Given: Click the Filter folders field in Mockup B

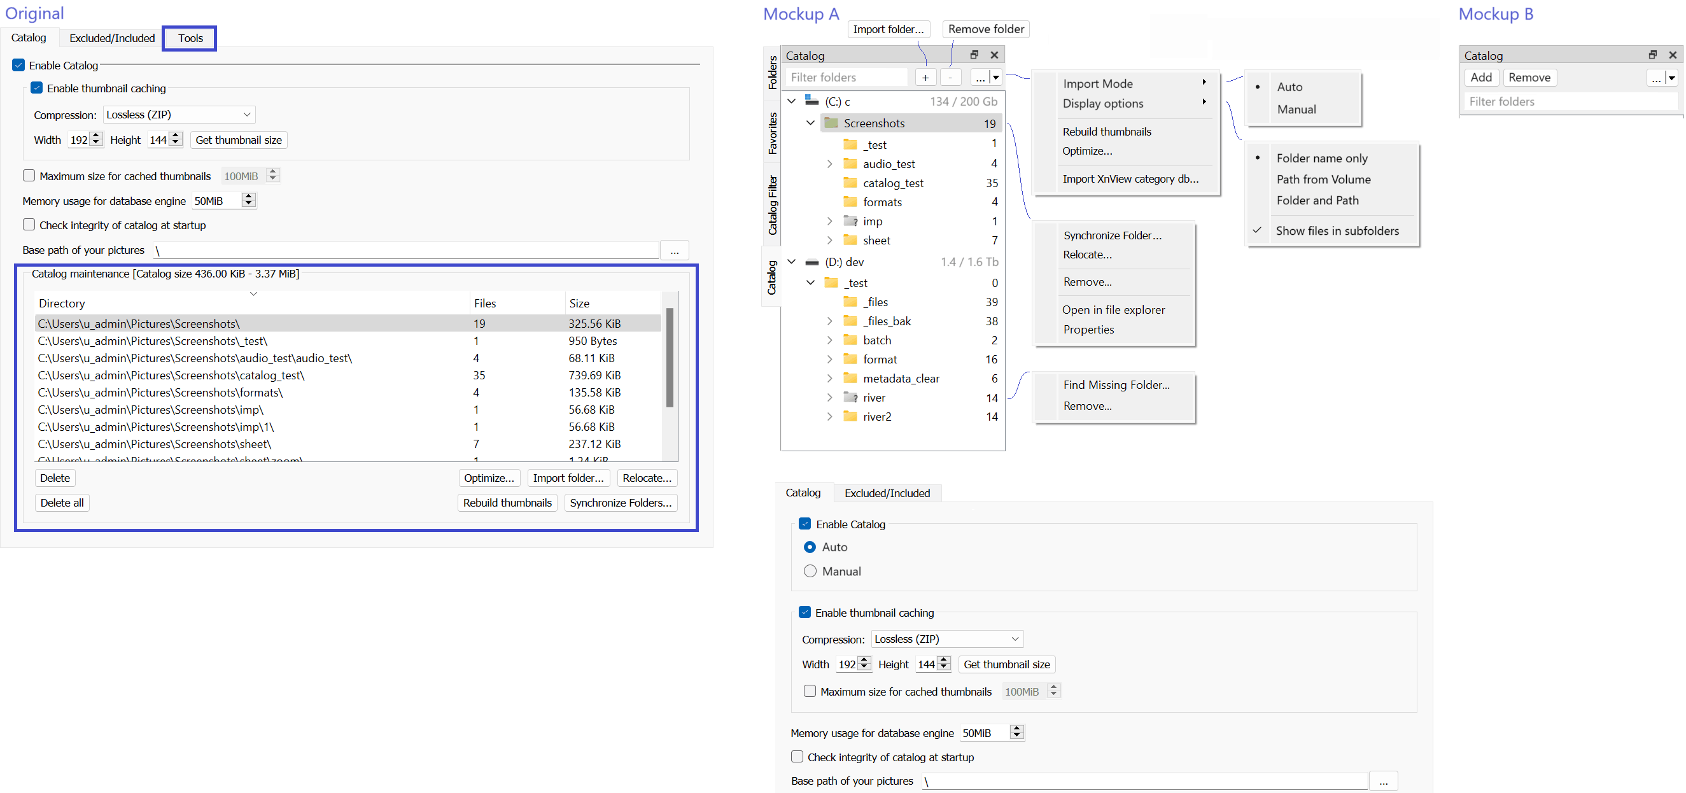Looking at the screenshot, I should coord(1570,101).
